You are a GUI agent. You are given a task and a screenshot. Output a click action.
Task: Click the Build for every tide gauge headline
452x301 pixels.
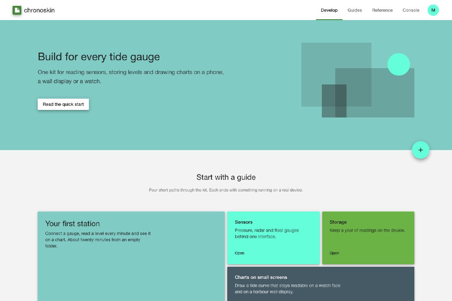[99, 57]
